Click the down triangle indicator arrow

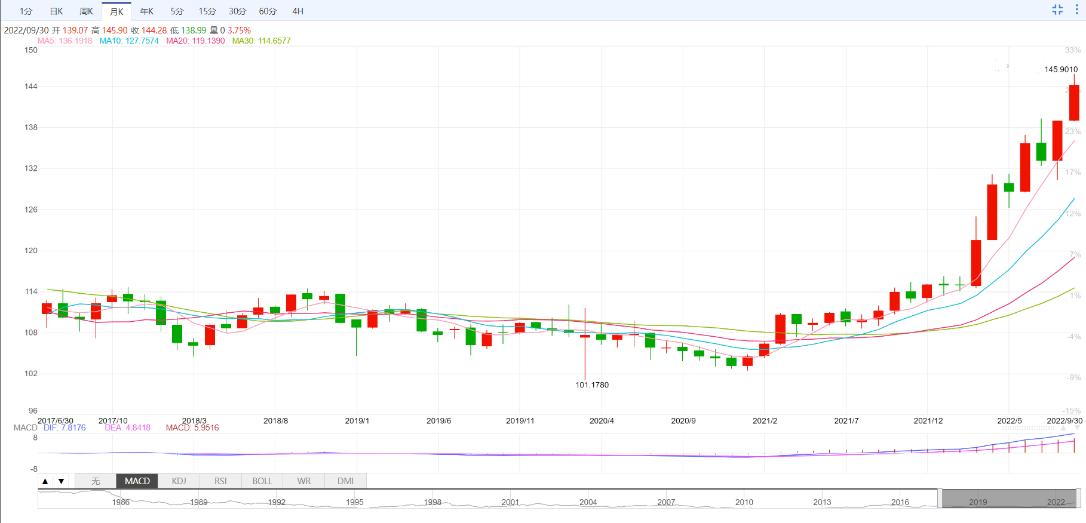pyautogui.click(x=61, y=481)
